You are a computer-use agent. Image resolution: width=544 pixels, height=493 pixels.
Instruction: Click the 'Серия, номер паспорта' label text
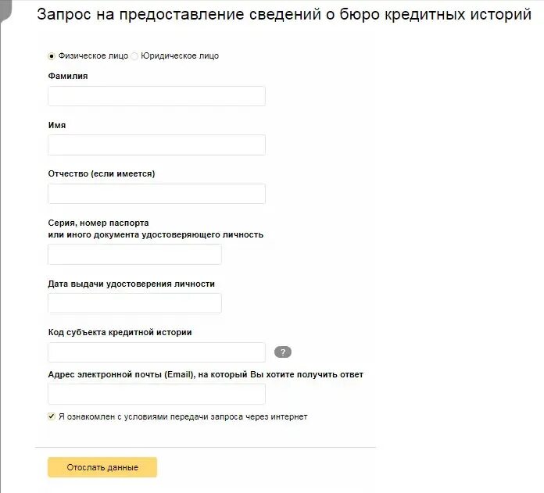point(98,223)
